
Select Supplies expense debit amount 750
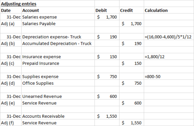107,76
